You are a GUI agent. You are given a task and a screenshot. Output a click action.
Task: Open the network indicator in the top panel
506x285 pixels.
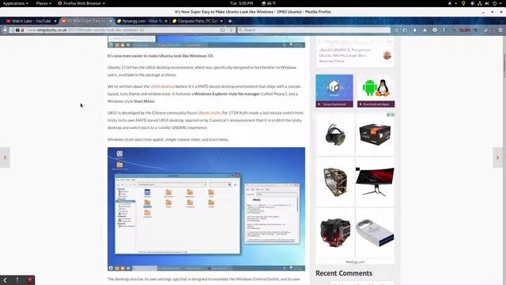(480, 3)
